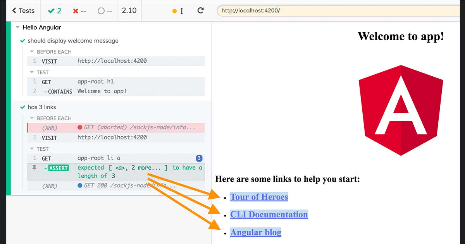Click the passed tests green checkmark counter
465x244 pixels.
55,10
